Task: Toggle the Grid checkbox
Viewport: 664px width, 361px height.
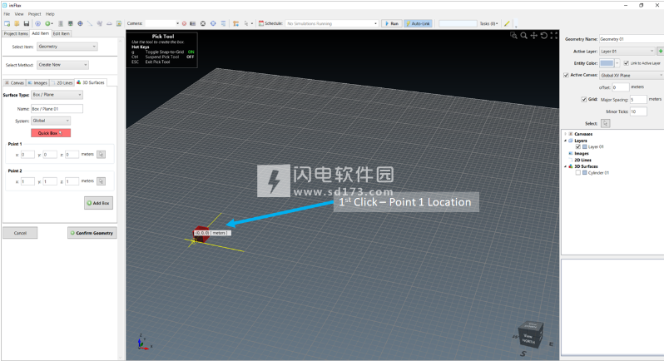Action: click(x=584, y=100)
